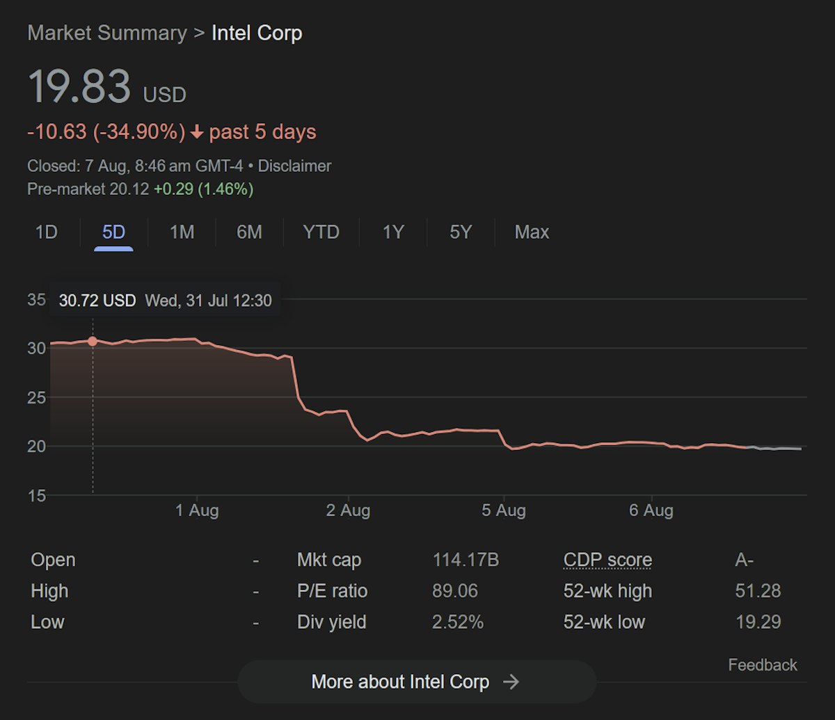Viewport: 835px width, 720px height.
Task: Click the 1 Aug date axis label
Action: tap(197, 511)
